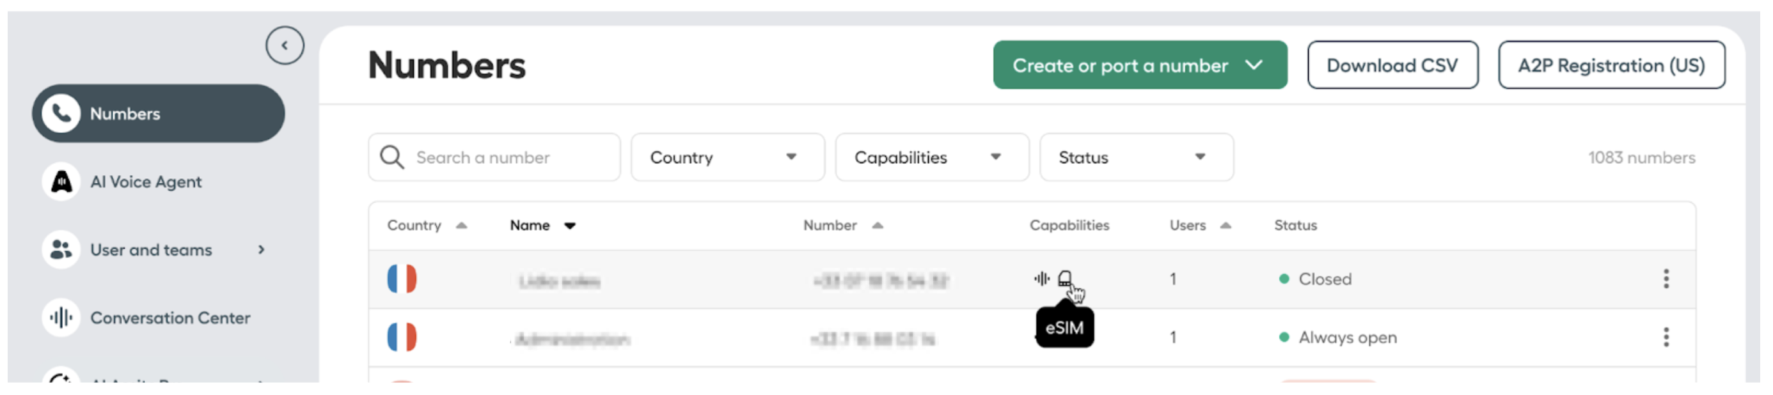Open A2P Registration (US)
The width and height of the screenshot is (1773, 395).
point(1611,65)
